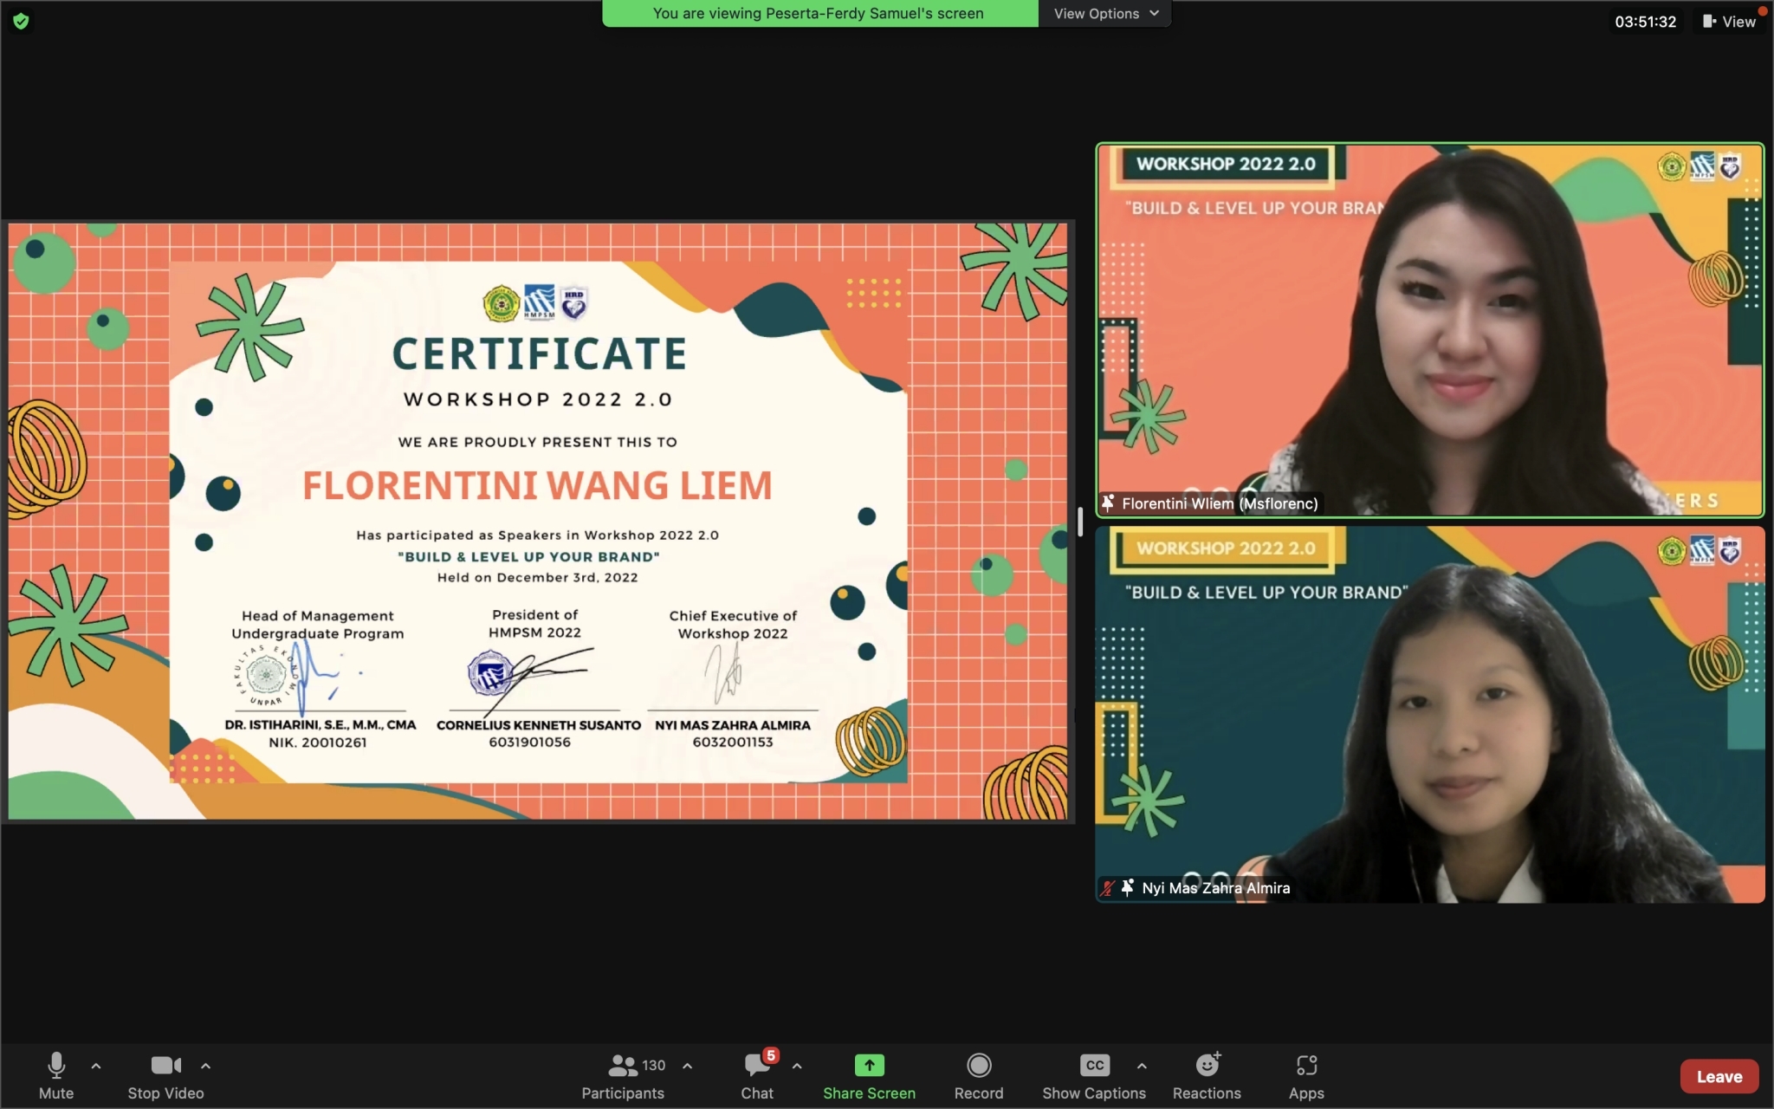The image size is (1774, 1109).
Task: Open the View Options dropdown
Action: point(1105,14)
